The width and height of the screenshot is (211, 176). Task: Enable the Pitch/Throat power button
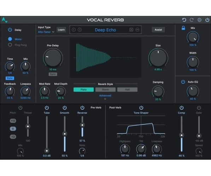pos(20,108)
